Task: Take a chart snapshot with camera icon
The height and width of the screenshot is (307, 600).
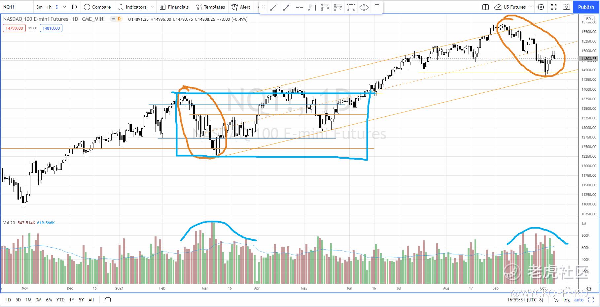Action: 566,7
